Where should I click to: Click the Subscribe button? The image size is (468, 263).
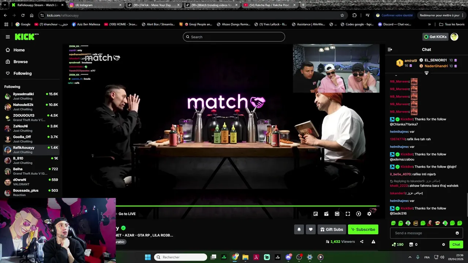tap(363, 229)
